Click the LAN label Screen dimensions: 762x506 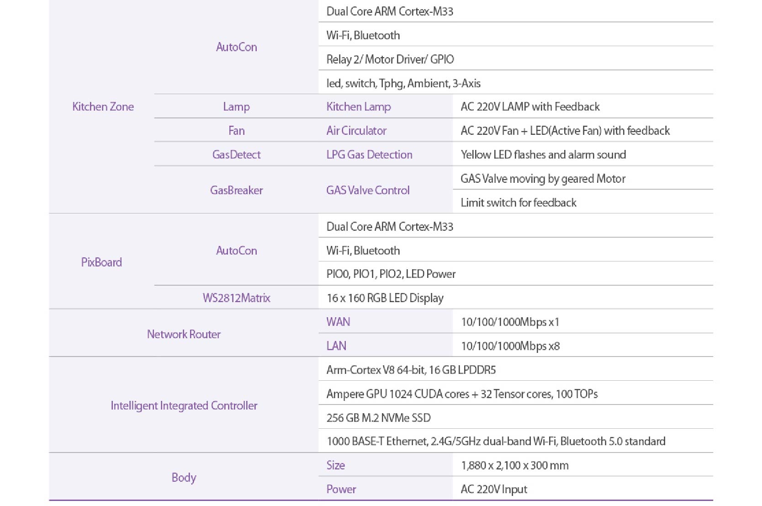336,346
